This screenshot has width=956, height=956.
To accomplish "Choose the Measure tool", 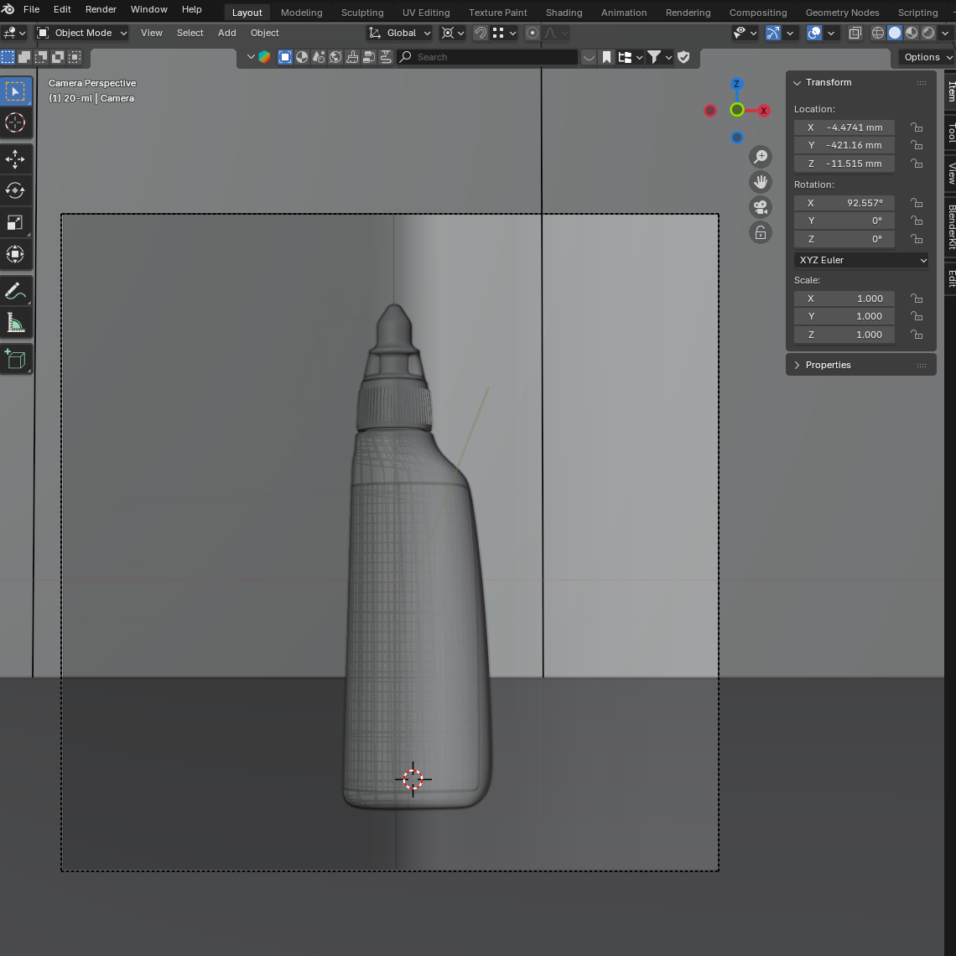I will (x=15, y=323).
